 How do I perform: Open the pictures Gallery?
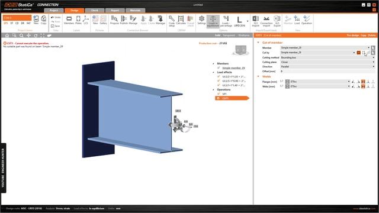click(x=103, y=20)
